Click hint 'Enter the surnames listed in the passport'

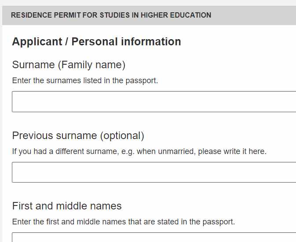pyautogui.click(x=85, y=81)
